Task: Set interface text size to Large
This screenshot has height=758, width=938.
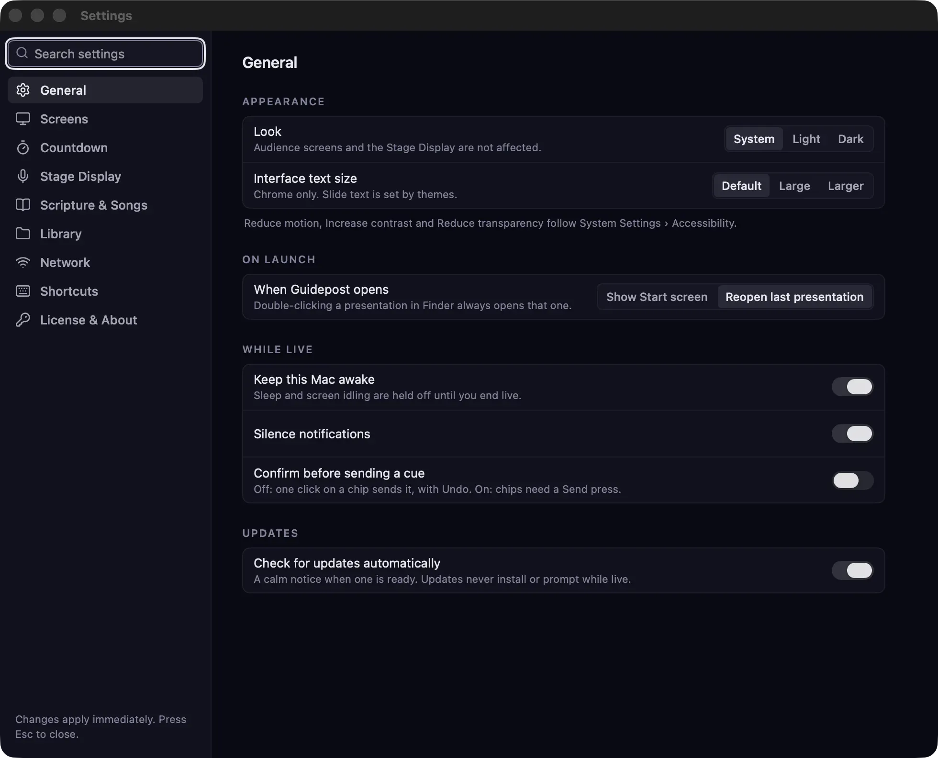Action: point(794,186)
